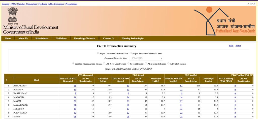
Task: Click the Block column header
Action: 37,80
